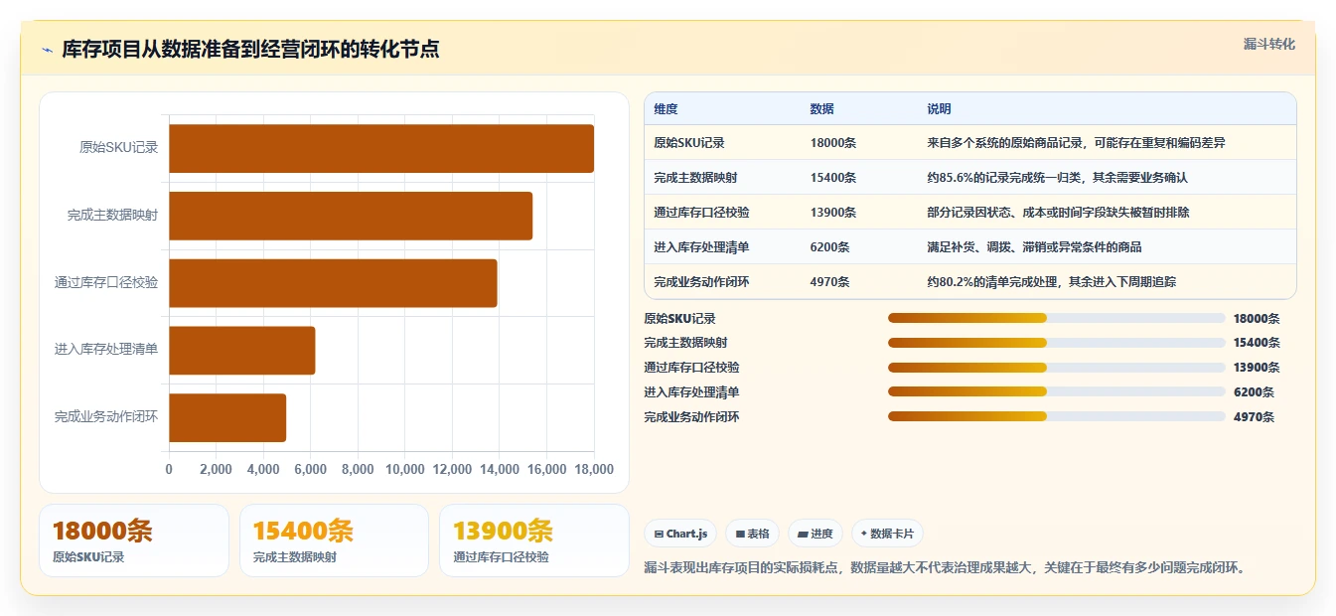Click the 15400条 cell in the table
Screen dimensions: 1336x616
tap(833, 178)
